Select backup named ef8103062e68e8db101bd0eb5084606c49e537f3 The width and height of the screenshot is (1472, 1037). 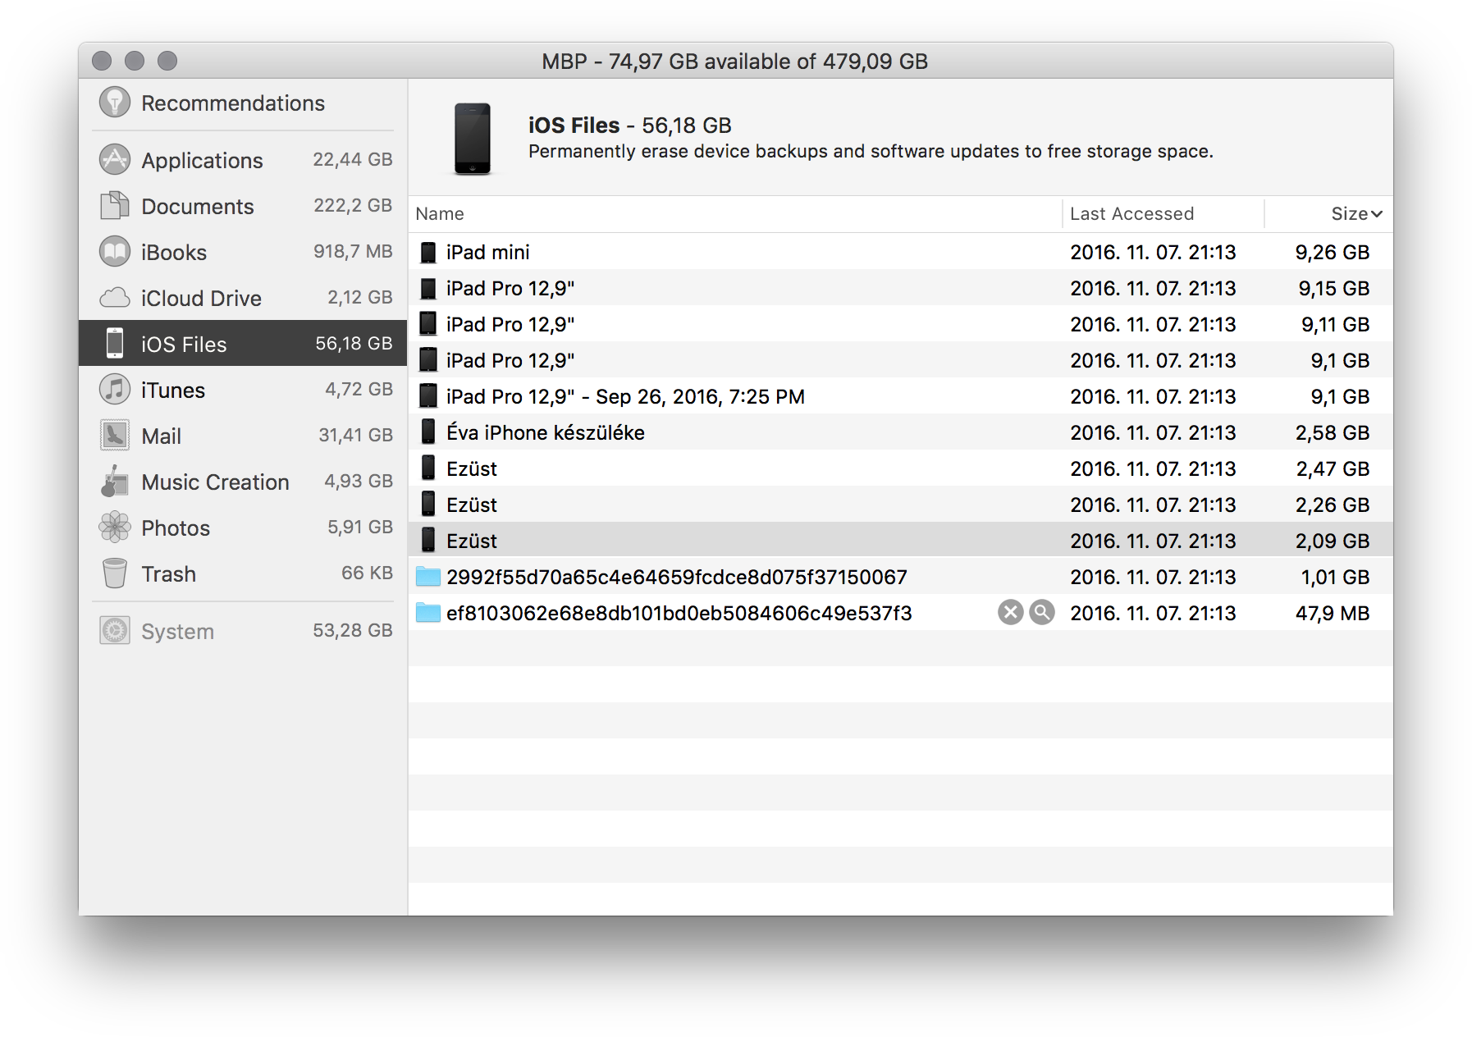pyautogui.click(x=679, y=613)
